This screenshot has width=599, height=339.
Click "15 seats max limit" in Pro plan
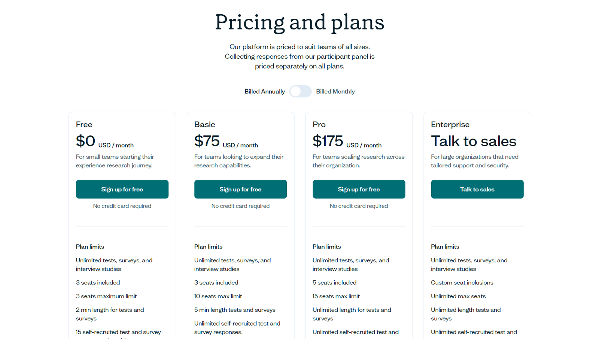(x=336, y=296)
